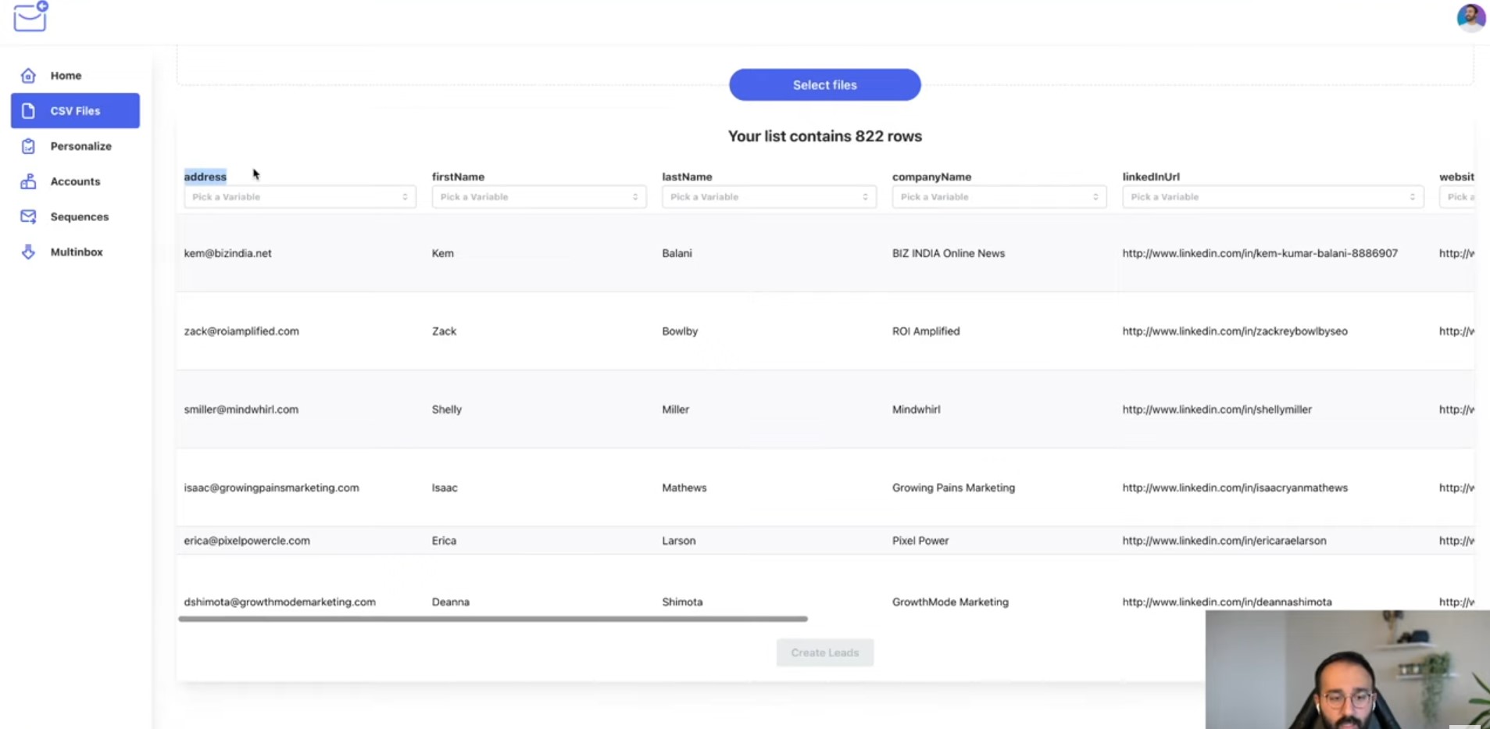Image resolution: width=1490 pixels, height=729 pixels.
Task: Open variable dropdown under companyName column
Action: click(999, 197)
